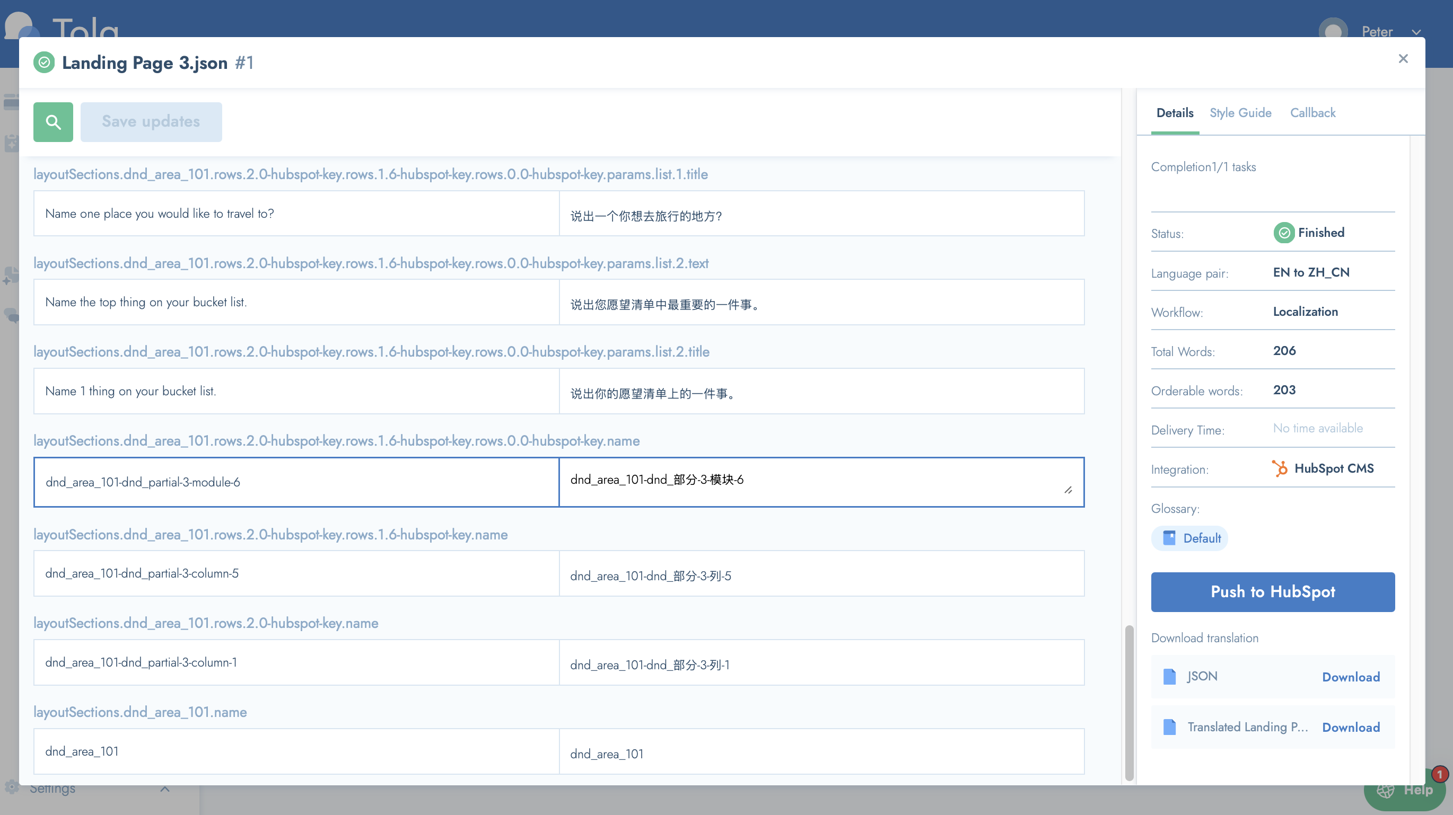Click source text dnd_area_101-dnd_partial-3-module-6
Image resolution: width=1453 pixels, height=815 pixels.
143,482
